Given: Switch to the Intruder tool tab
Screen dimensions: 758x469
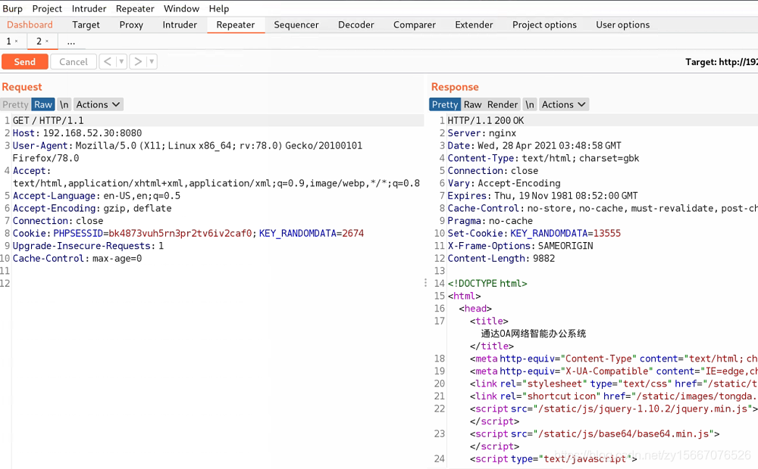Looking at the screenshot, I should click(180, 25).
